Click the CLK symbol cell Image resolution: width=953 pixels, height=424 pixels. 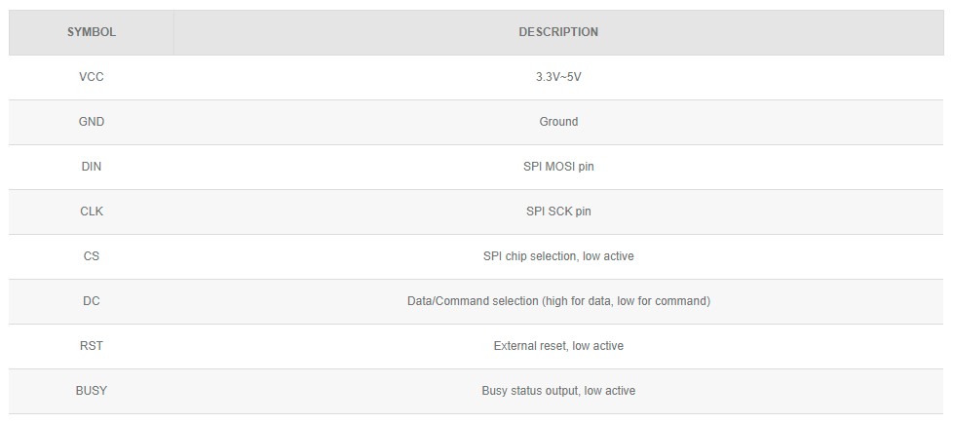(x=92, y=212)
